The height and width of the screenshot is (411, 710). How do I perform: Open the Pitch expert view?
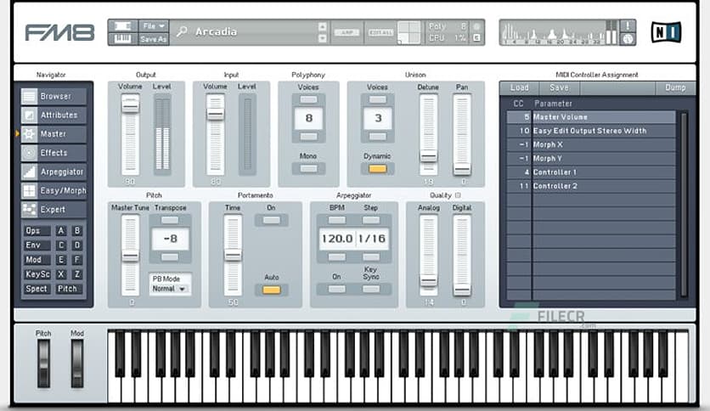pos(70,289)
